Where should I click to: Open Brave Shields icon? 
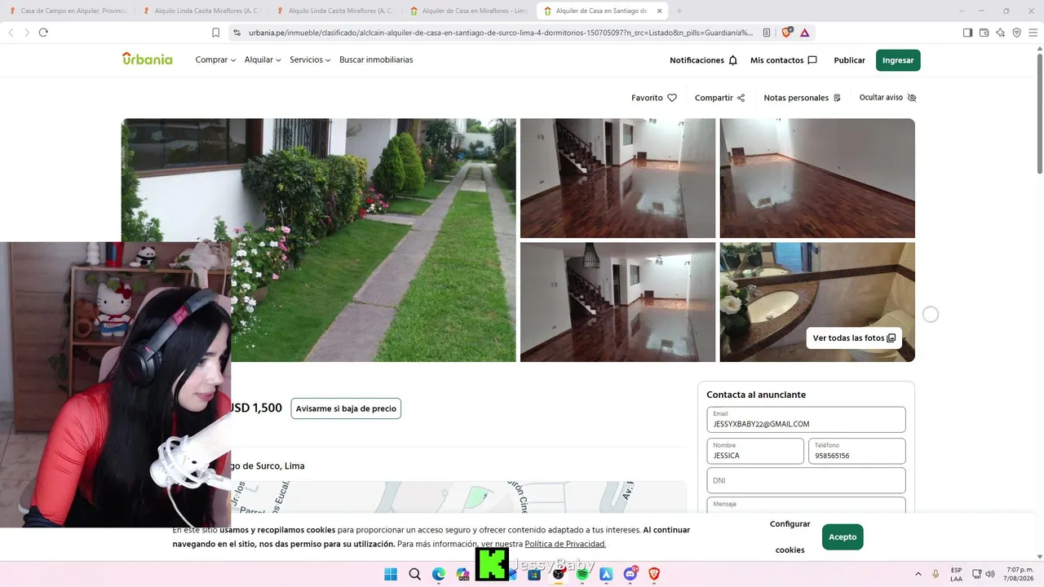pyautogui.click(x=786, y=33)
